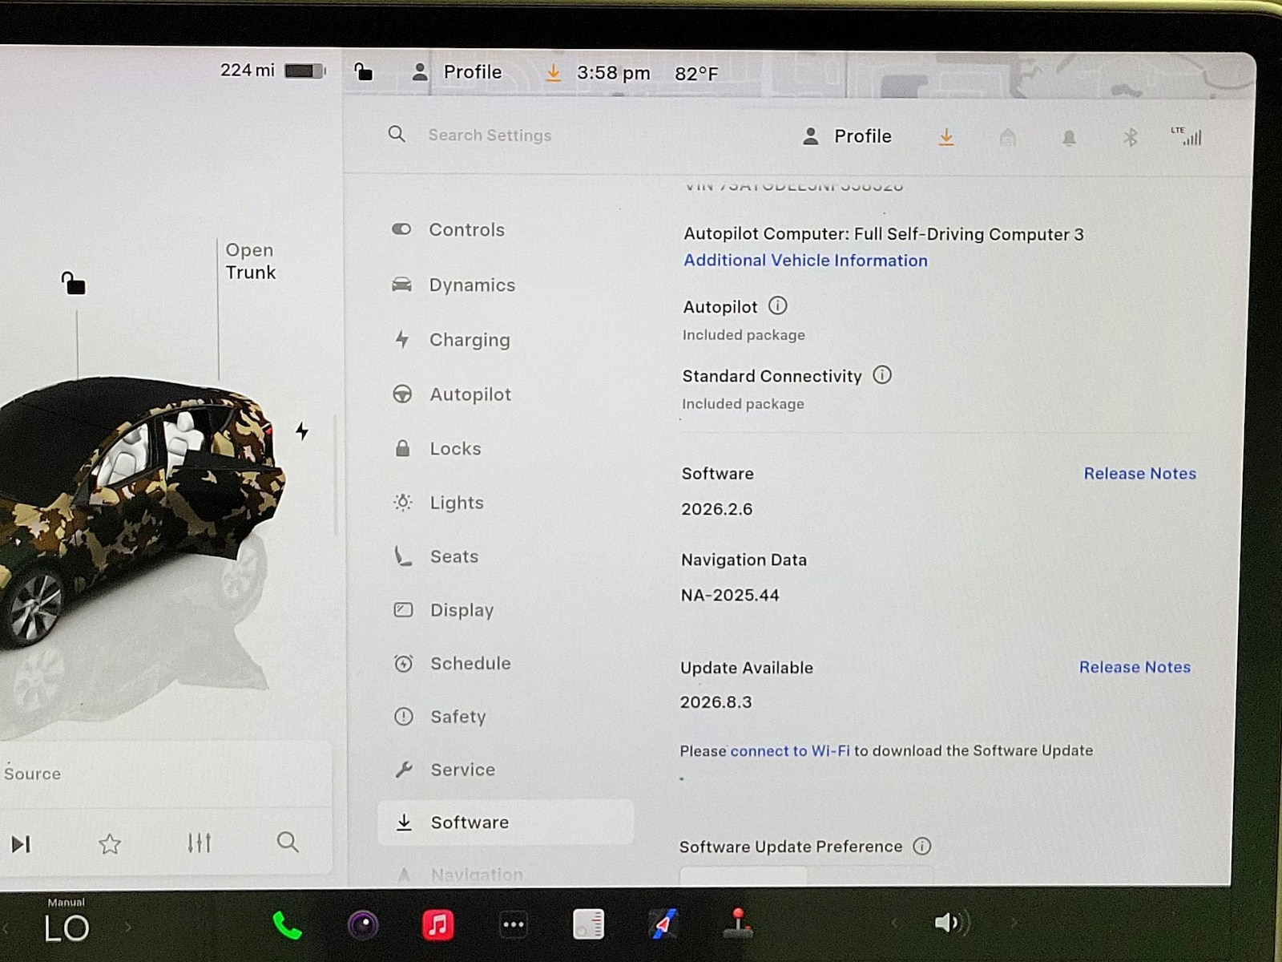Open the white notes app in dock

pos(588,924)
